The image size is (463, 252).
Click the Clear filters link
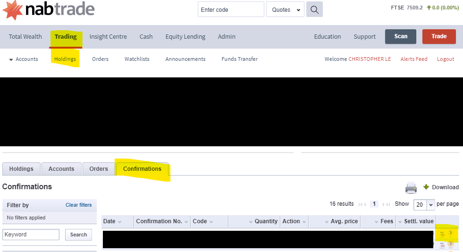click(78, 205)
